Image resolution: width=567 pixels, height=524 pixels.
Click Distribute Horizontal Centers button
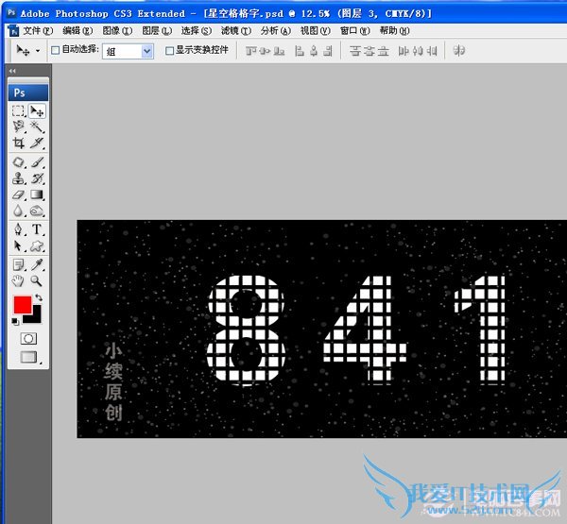pyautogui.click(x=418, y=51)
